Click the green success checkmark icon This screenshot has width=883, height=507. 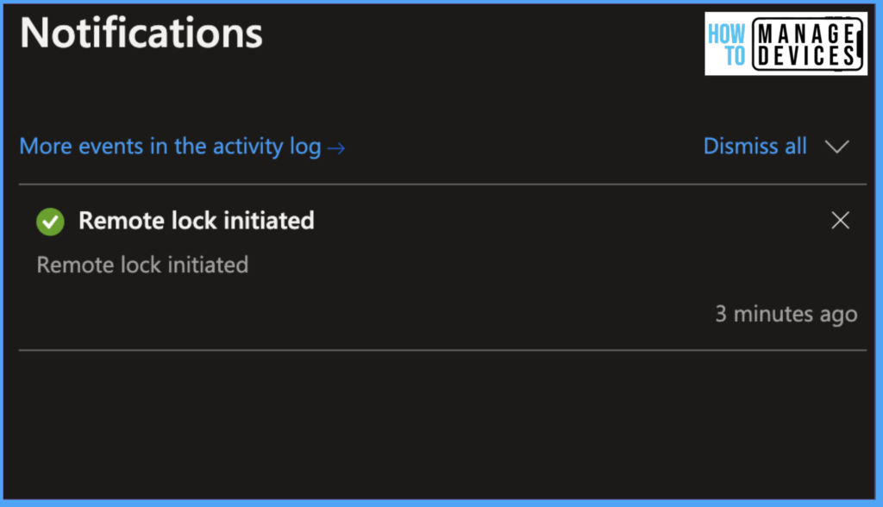(50, 222)
